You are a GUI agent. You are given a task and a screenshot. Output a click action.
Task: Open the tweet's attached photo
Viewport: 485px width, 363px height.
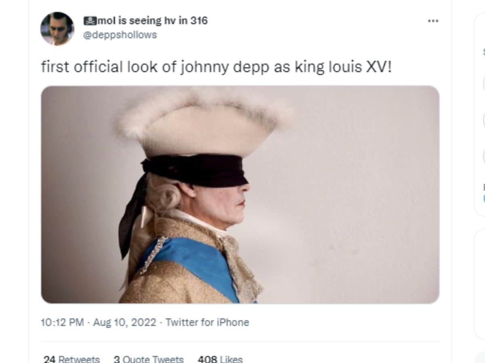[240, 194]
